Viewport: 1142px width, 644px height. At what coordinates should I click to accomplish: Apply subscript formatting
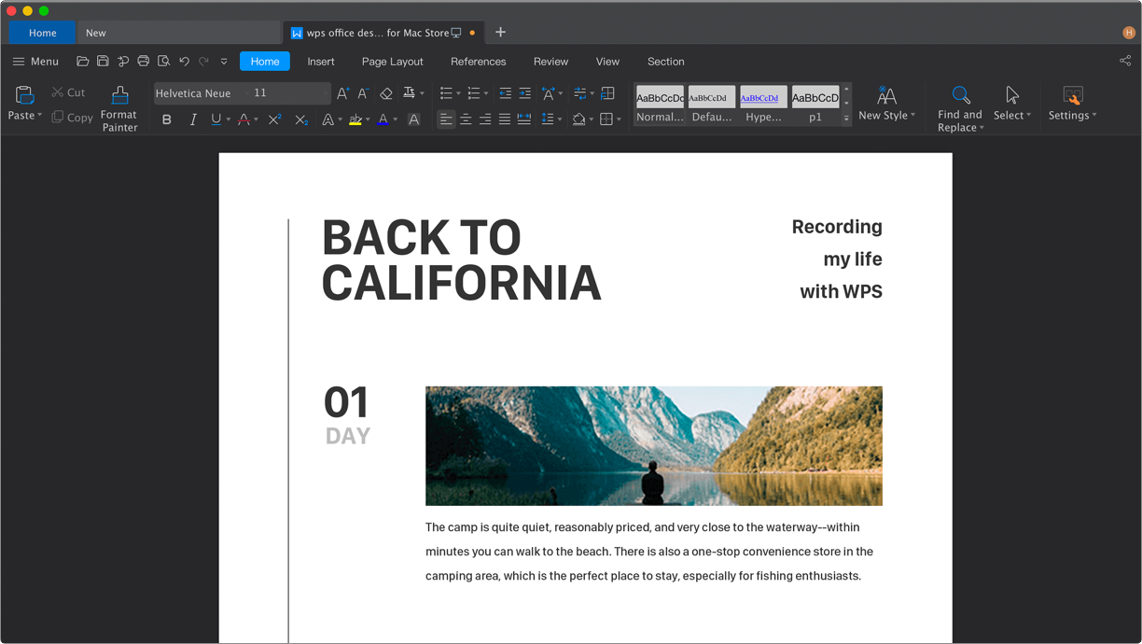coord(299,119)
